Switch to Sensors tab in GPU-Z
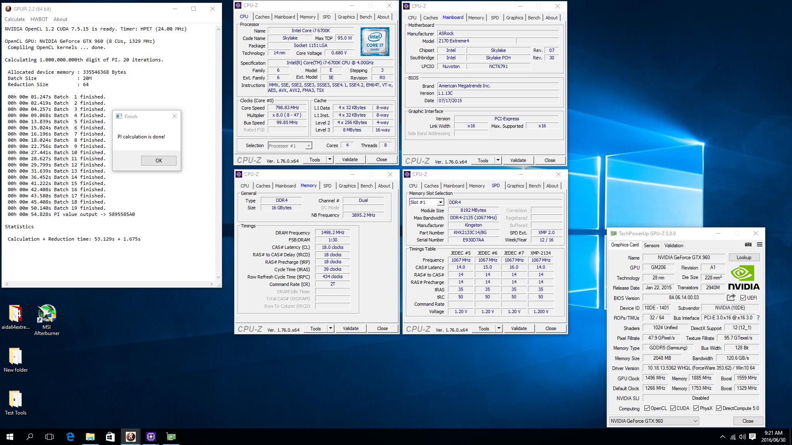Image resolution: width=792 pixels, height=445 pixels. (651, 245)
